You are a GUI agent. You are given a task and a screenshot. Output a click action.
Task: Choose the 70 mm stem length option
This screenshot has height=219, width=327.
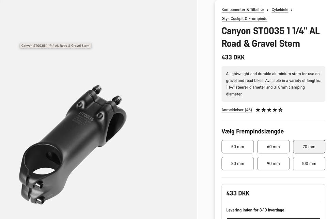point(309,147)
